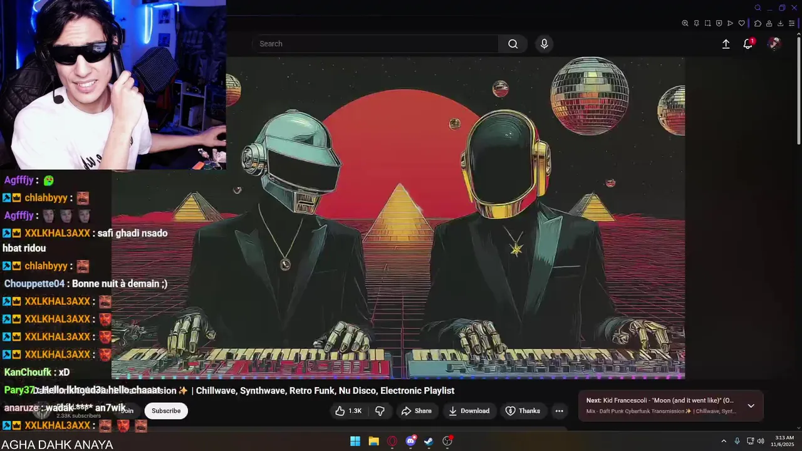Viewport: 802px width, 451px height.
Task: Open the browser downloads icon
Action: [780, 23]
